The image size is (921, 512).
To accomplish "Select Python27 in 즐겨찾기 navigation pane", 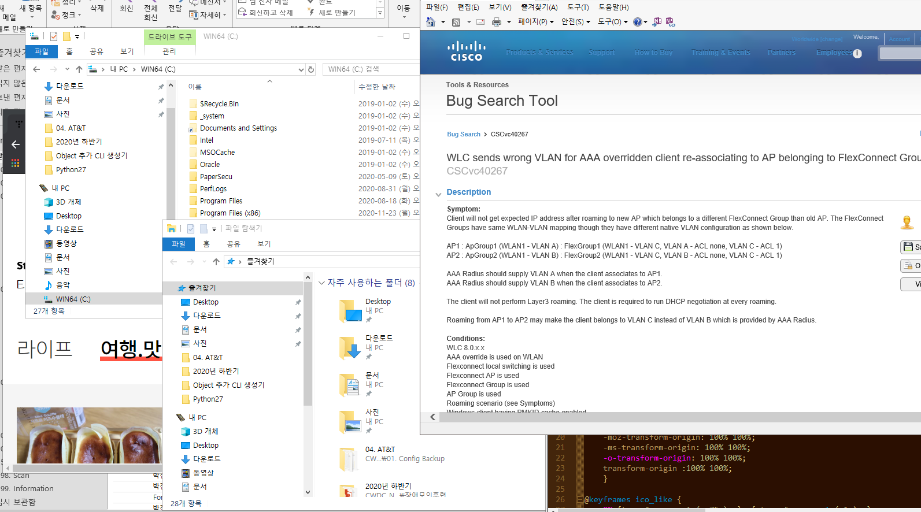I will pos(208,399).
